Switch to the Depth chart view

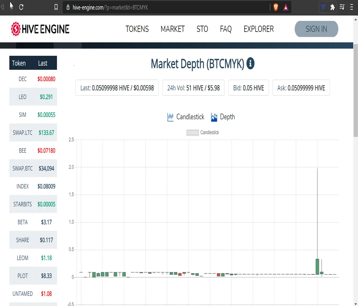[x=223, y=117]
